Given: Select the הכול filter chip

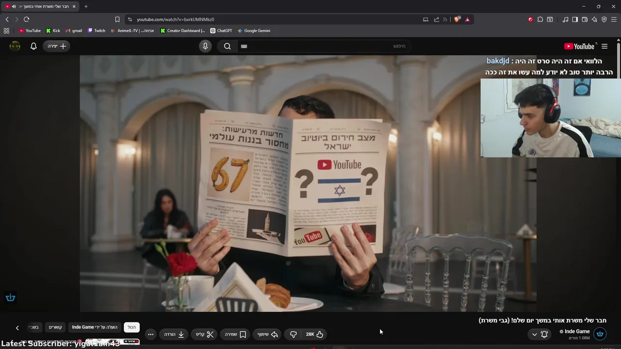Looking at the screenshot, I should pyautogui.click(x=131, y=327).
